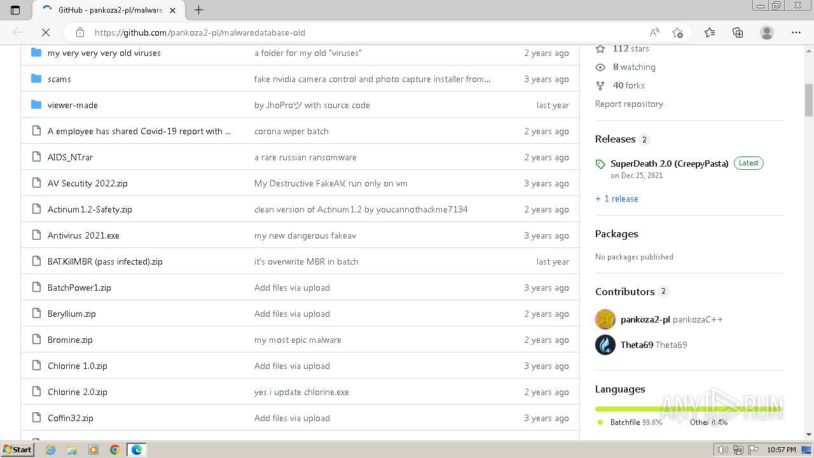Open the 'yes i update chlorine.exe' commit message

(301, 392)
